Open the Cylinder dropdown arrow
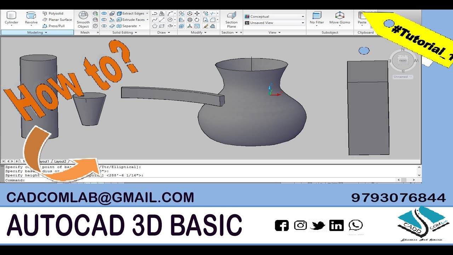453x255 pixels. 11,26
